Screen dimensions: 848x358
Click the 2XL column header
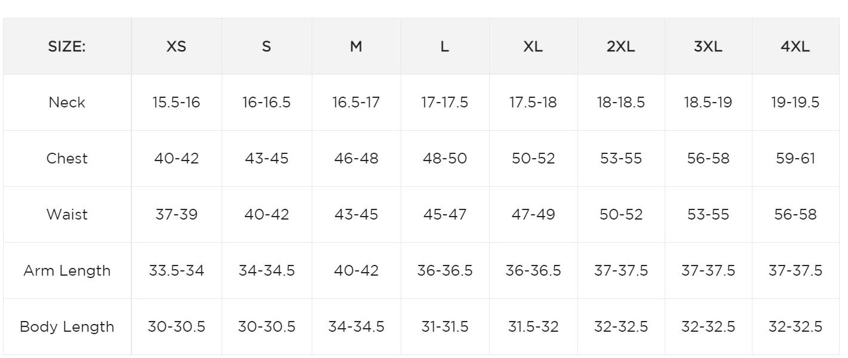621,47
